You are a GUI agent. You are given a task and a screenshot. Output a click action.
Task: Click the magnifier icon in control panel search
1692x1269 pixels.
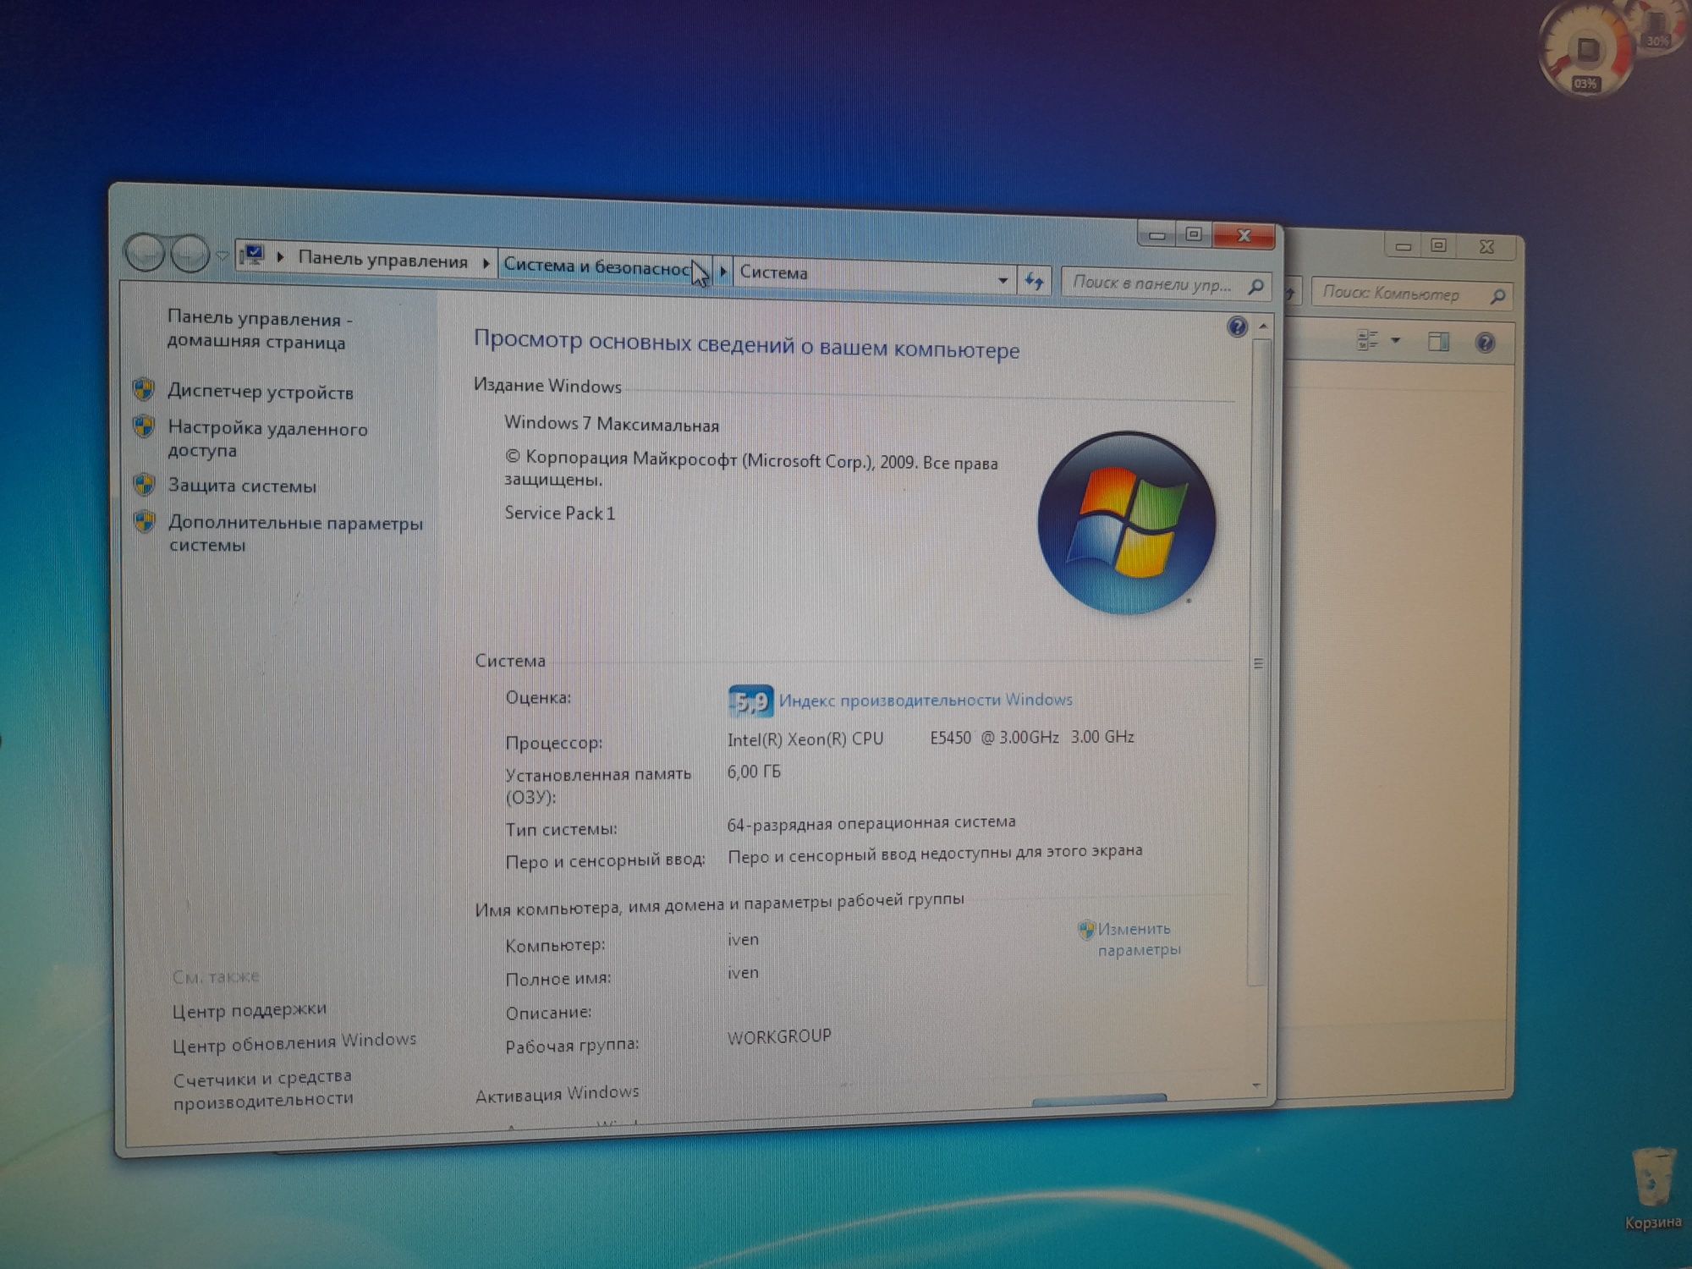pyautogui.click(x=1256, y=287)
